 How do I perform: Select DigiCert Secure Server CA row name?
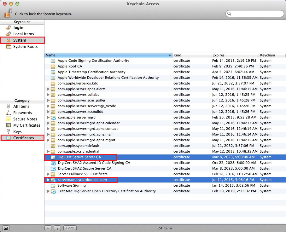pyautogui.click(x=79, y=157)
